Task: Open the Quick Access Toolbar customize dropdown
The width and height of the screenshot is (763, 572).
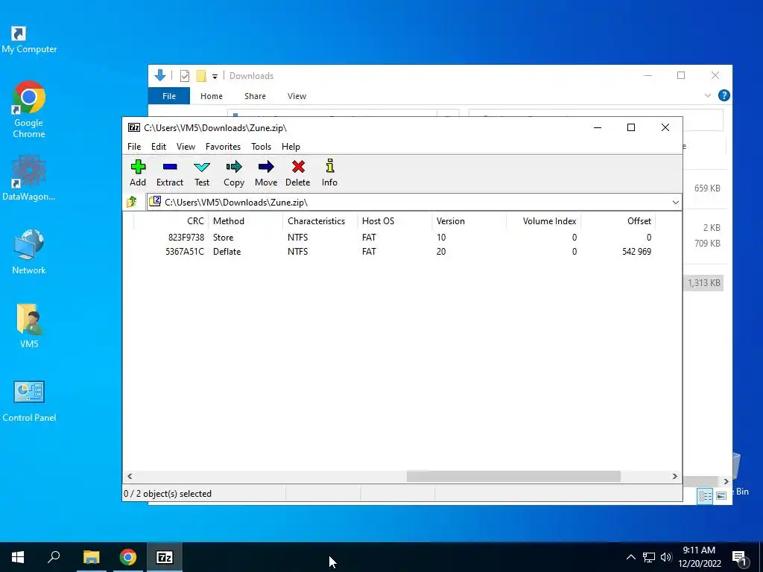Action: click(x=215, y=77)
